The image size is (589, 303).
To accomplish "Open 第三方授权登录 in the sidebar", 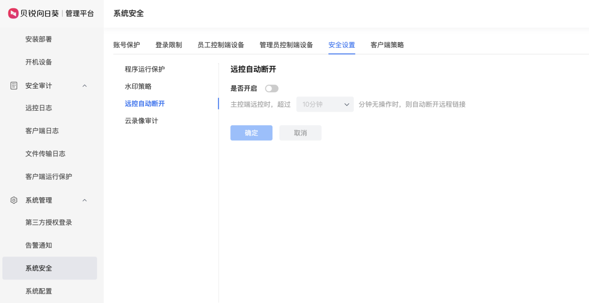I will pyautogui.click(x=49, y=222).
